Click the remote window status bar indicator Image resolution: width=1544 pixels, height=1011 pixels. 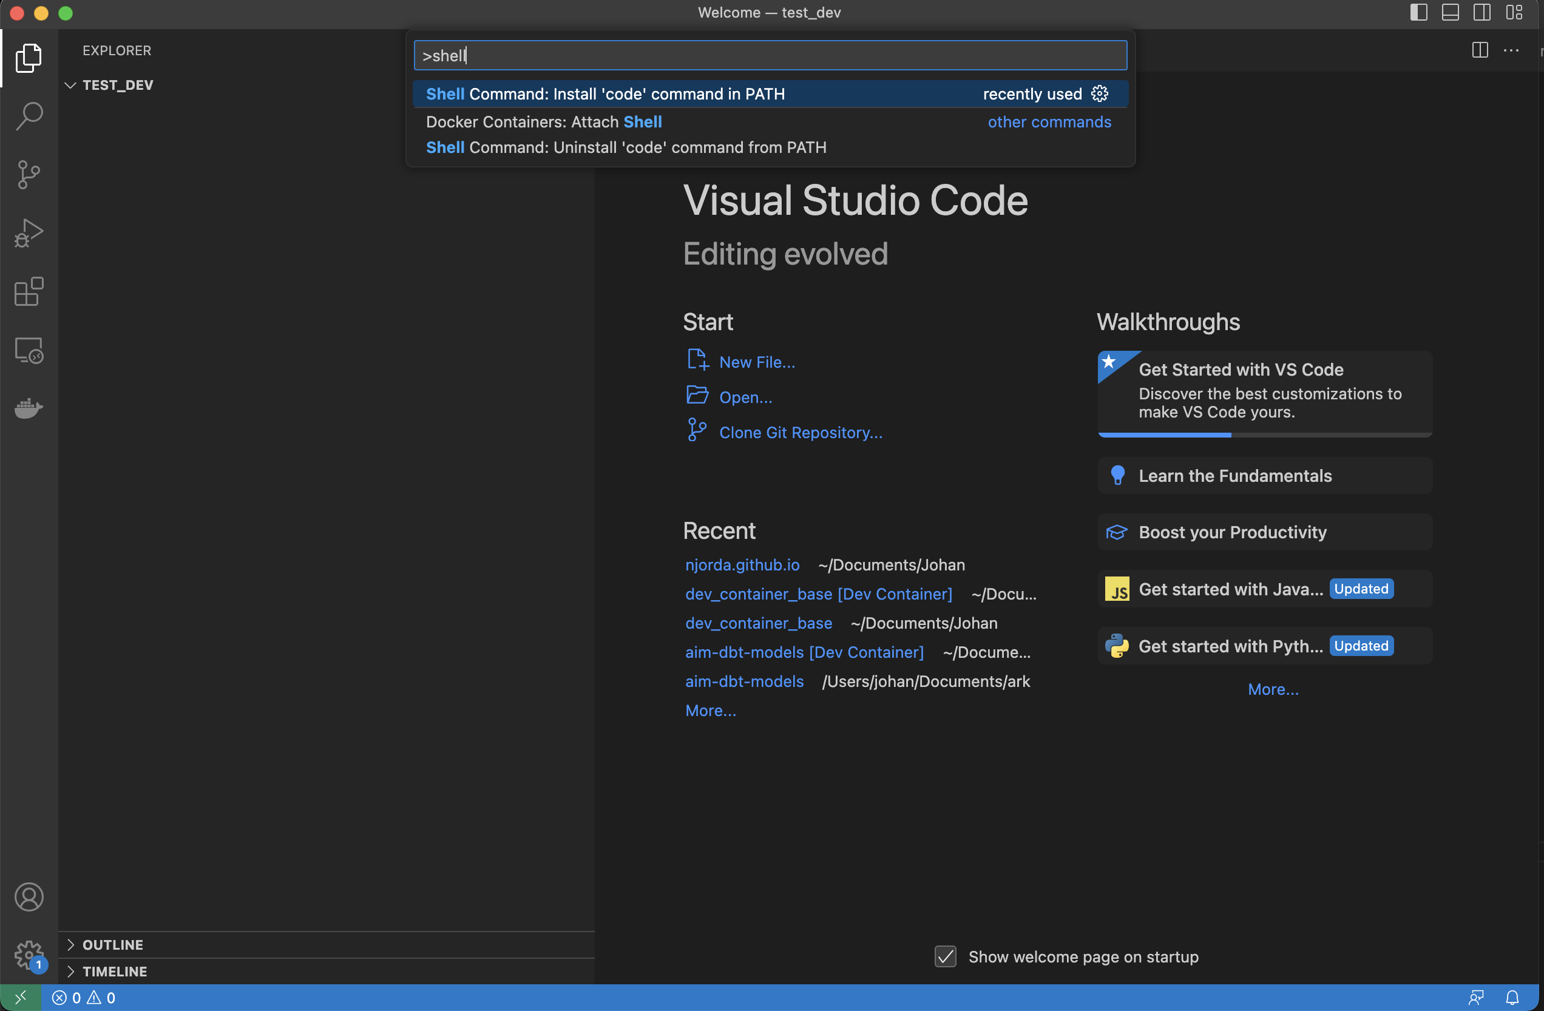pos(20,998)
